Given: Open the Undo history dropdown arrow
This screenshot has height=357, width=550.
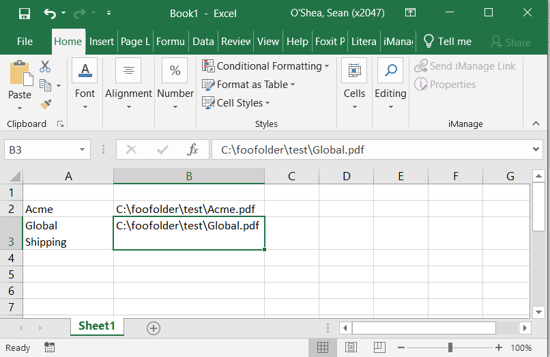Looking at the screenshot, I should click(x=63, y=13).
